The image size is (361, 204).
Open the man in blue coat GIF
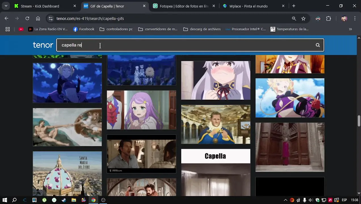pyautogui.click(x=216, y=124)
